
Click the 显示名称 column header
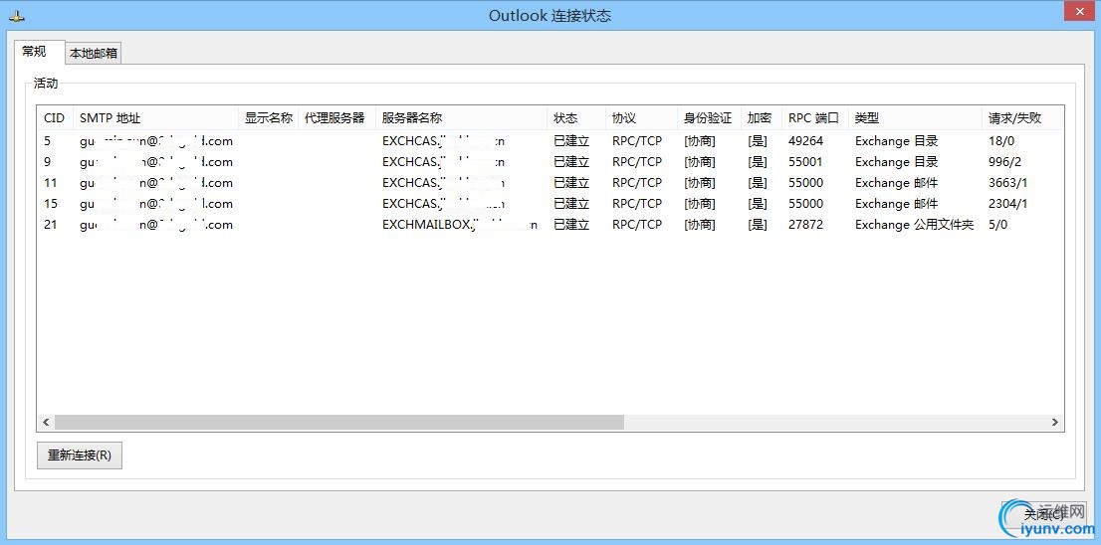click(268, 117)
